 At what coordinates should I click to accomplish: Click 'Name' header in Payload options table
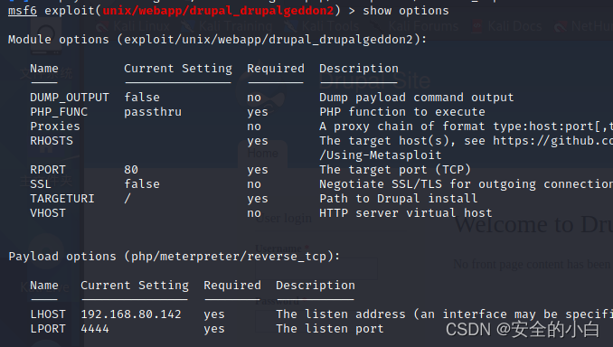(x=44, y=286)
